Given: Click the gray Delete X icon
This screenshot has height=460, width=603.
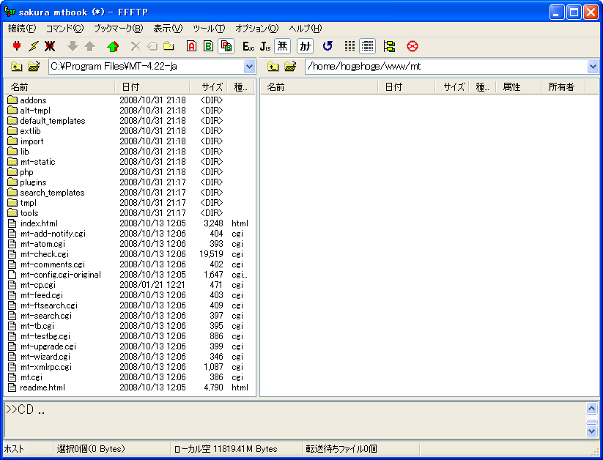Looking at the screenshot, I should click(136, 47).
